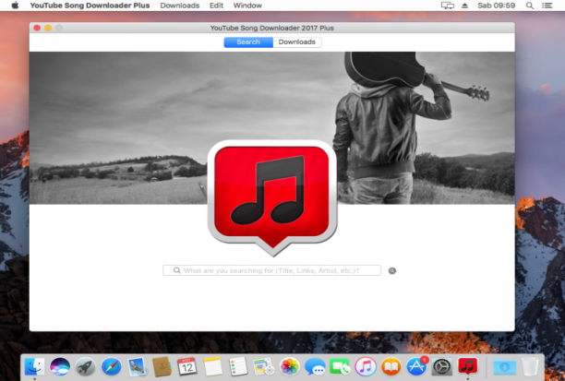Open Finder from the dock
Viewport: 565px width, 381px height.
coord(34,366)
